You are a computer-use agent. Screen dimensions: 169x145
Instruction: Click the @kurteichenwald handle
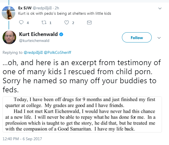34,41
